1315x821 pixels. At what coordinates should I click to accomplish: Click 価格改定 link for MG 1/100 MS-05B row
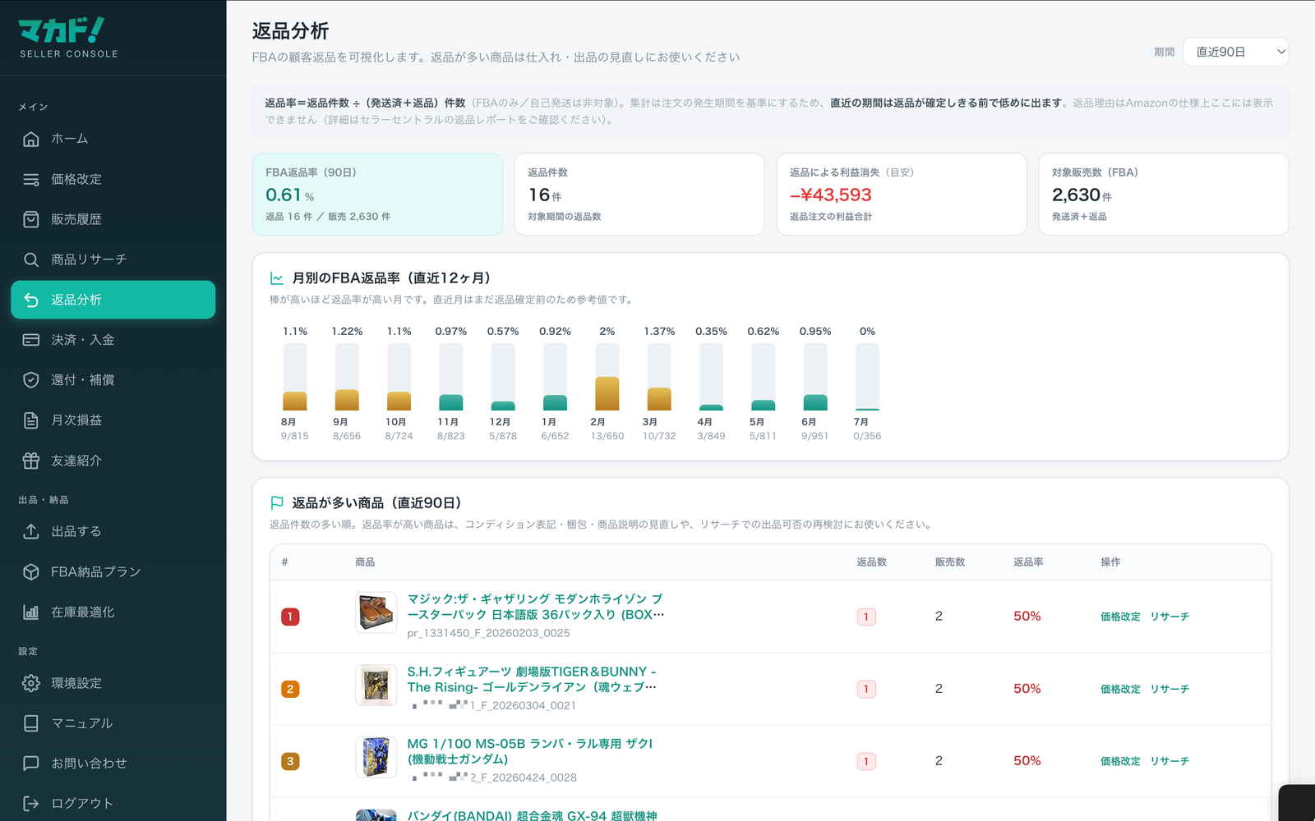pyautogui.click(x=1120, y=761)
